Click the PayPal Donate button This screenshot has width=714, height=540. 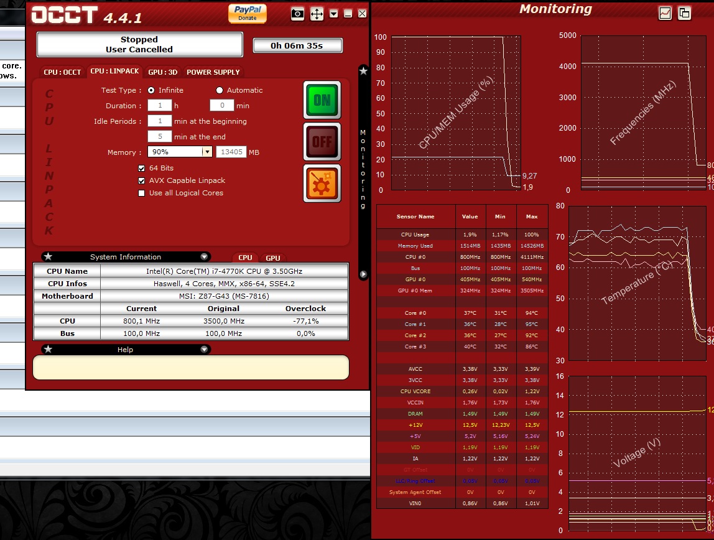coord(248,13)
